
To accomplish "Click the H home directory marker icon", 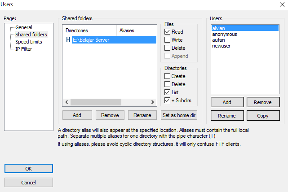I will [68, 40].
